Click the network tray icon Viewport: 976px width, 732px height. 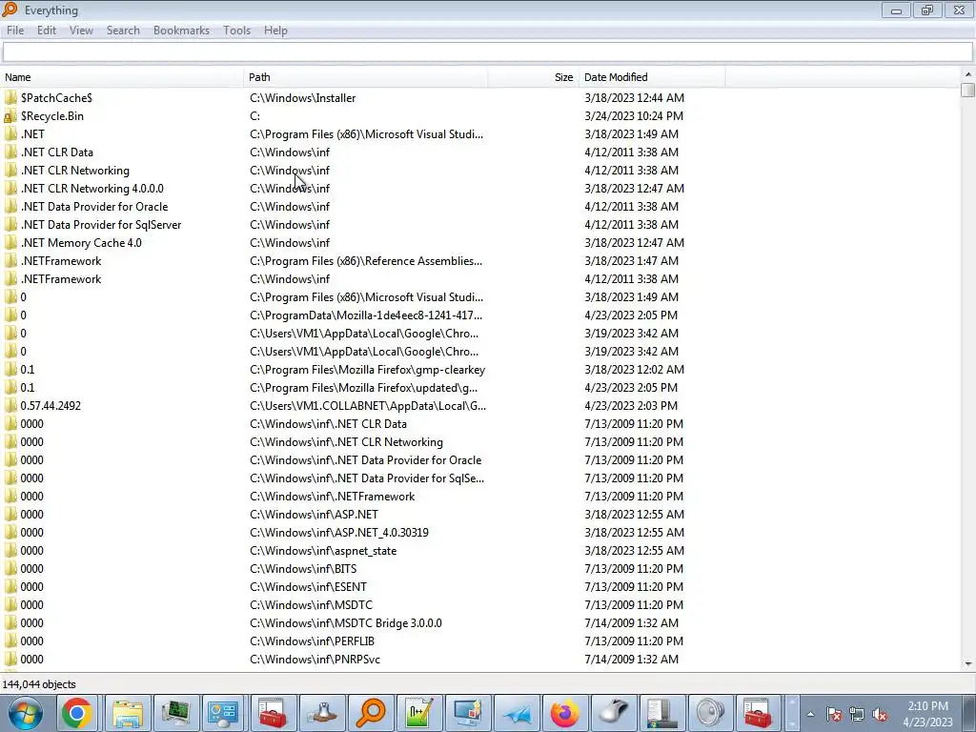click(857, 715)
